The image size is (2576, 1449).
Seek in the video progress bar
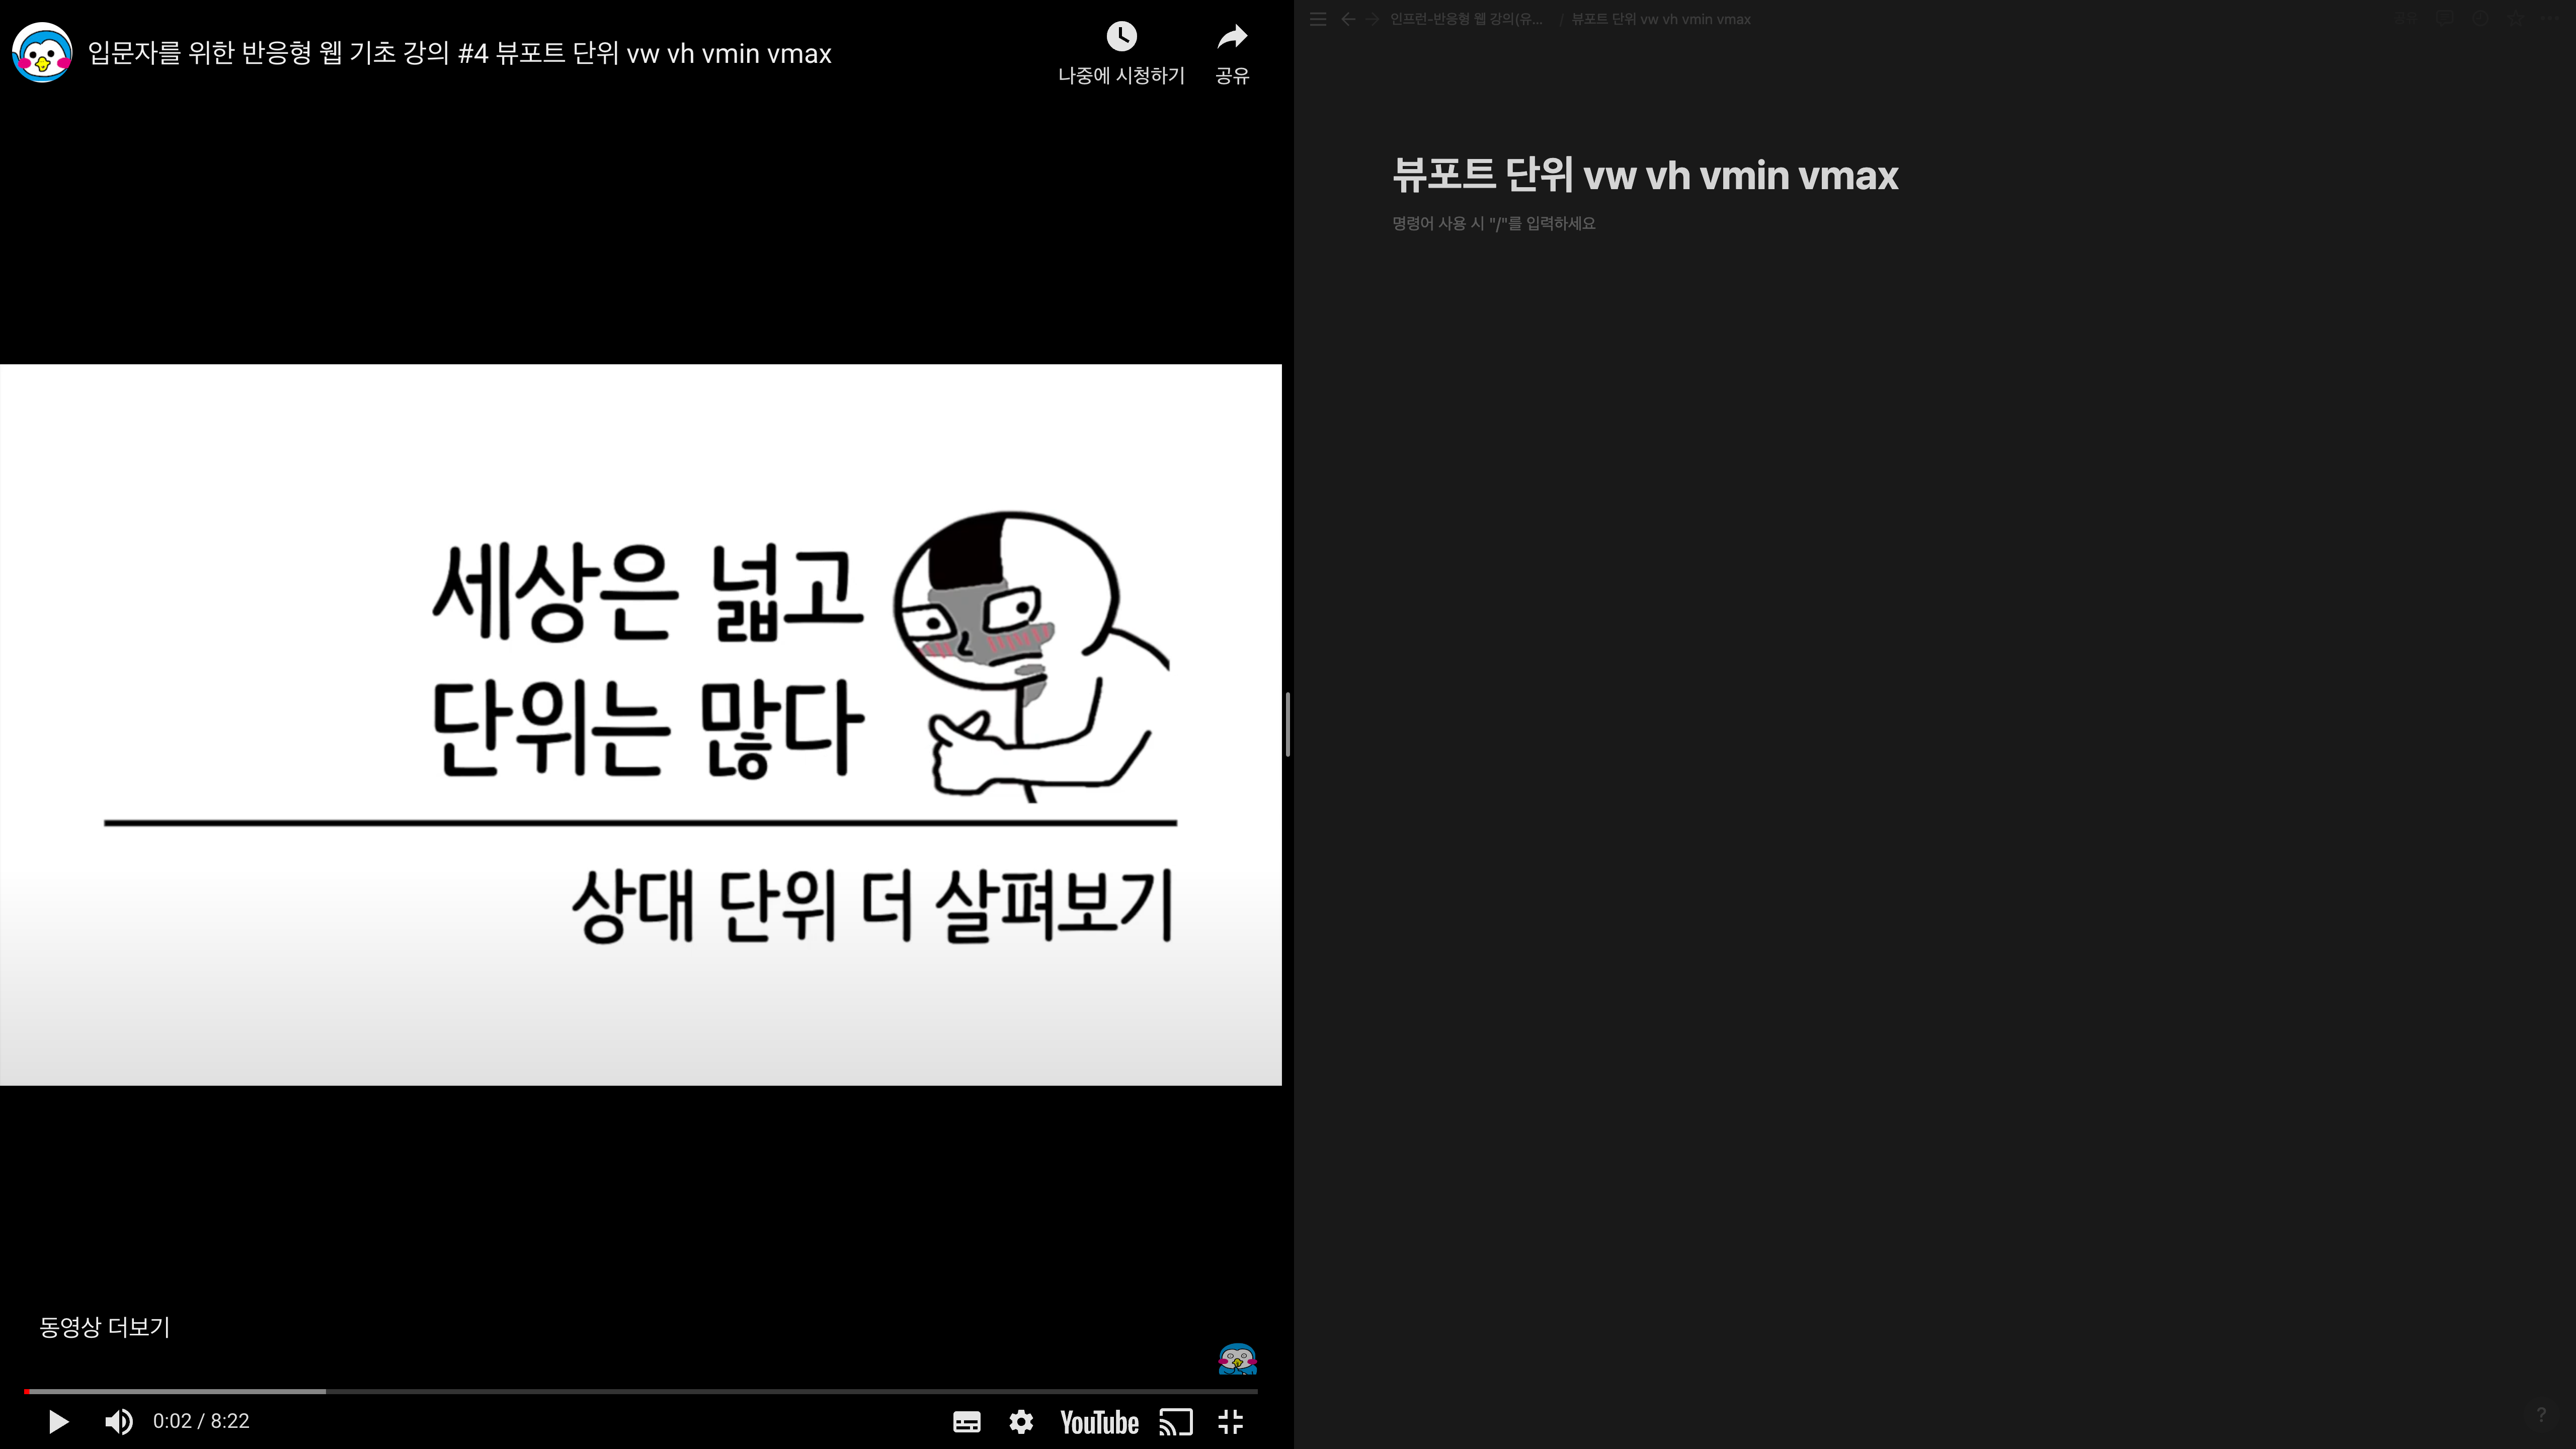pyautogui.click(x=640, y=1391)
